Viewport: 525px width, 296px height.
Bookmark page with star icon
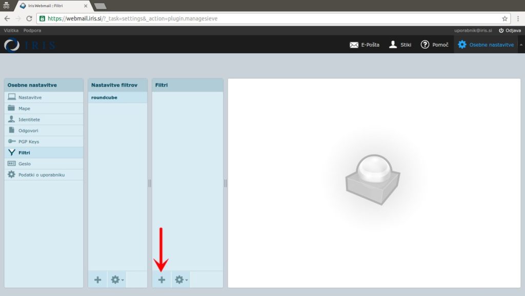coord(504,18)
